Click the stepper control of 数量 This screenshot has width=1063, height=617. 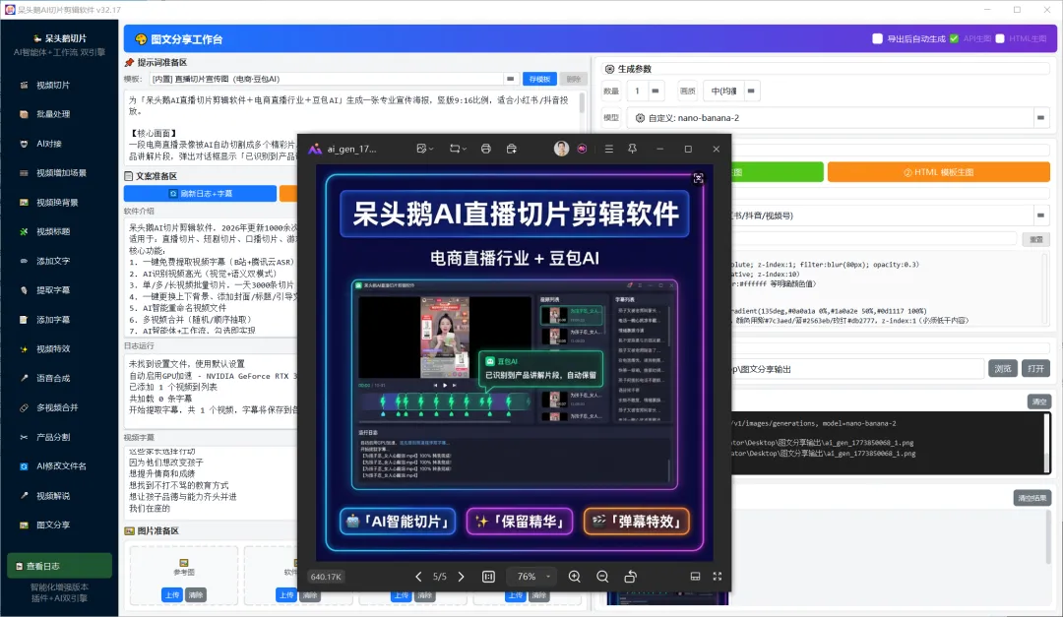[x=655, y=91]
